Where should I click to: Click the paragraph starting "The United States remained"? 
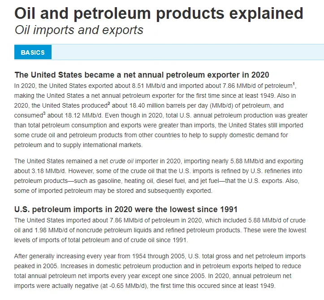159,176
